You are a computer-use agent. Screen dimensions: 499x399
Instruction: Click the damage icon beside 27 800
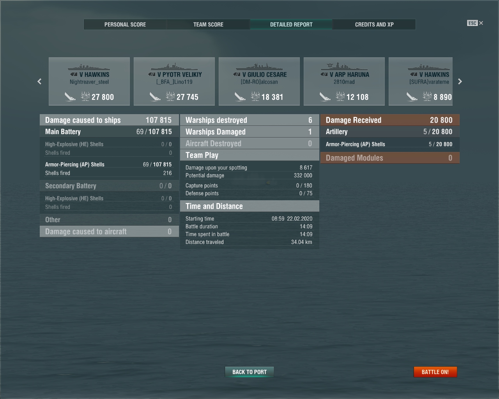[85, 96]
